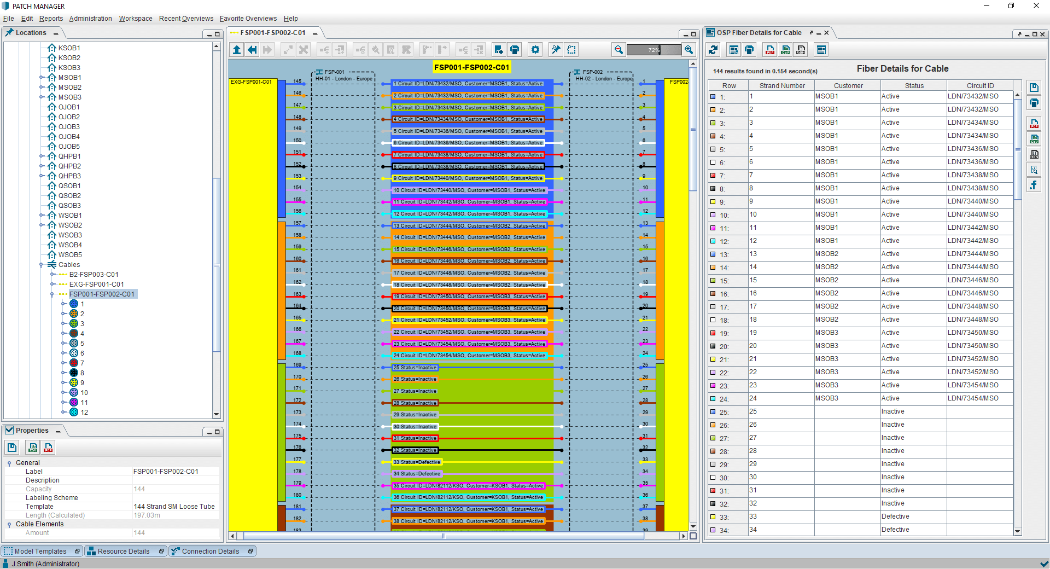The height and width of the screenshot is (569, 1050).
Task: Expand the MSOB1 location node
Action: point(42,78)
